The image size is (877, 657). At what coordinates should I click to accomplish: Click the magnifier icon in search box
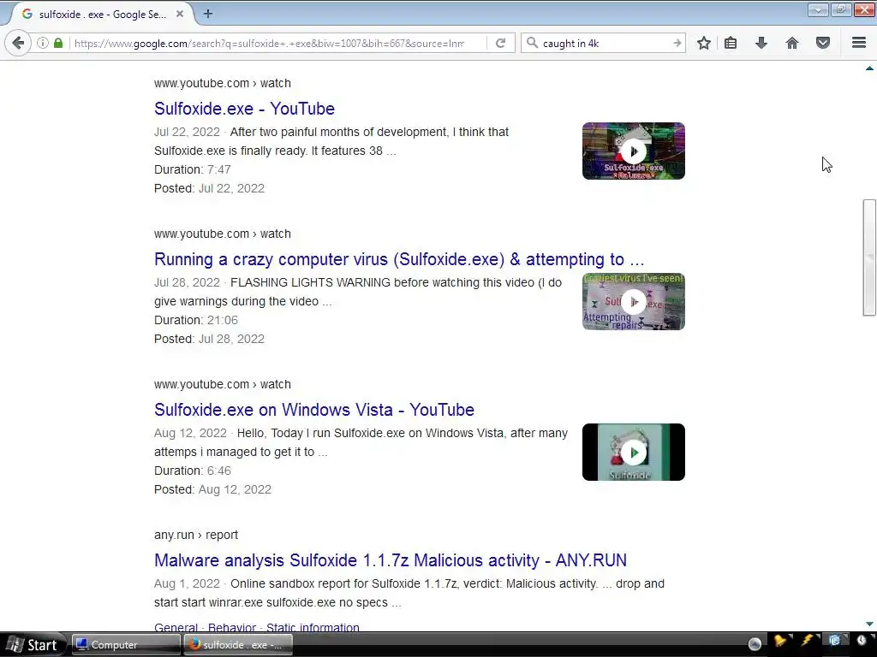(x=532, y=43)
